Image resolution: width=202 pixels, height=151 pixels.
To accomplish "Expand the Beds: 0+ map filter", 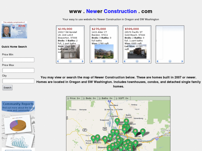I will click(90, 98).
